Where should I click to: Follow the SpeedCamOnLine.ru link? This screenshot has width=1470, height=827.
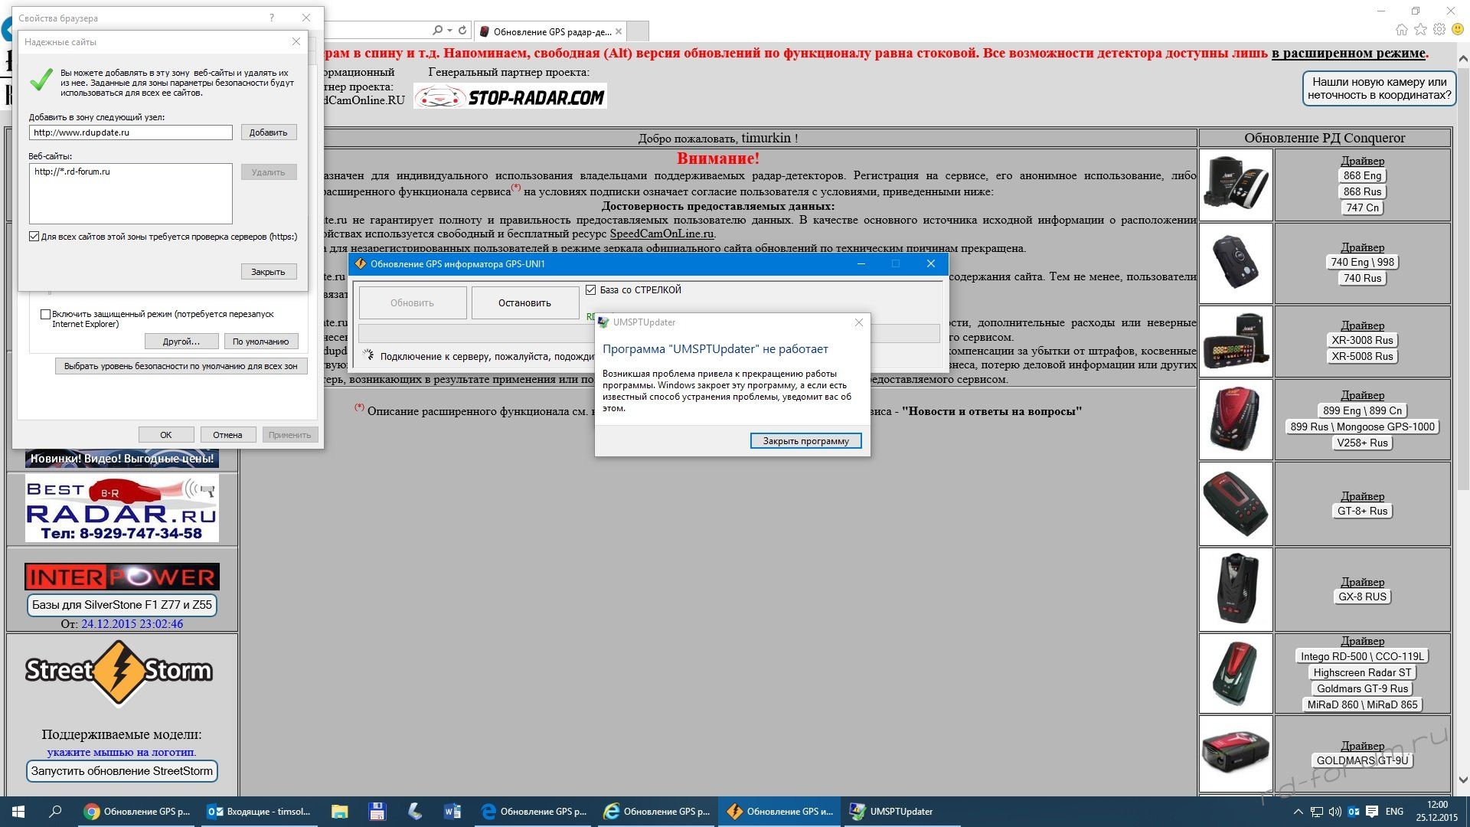pyautogui.click(x=661, y=234)
